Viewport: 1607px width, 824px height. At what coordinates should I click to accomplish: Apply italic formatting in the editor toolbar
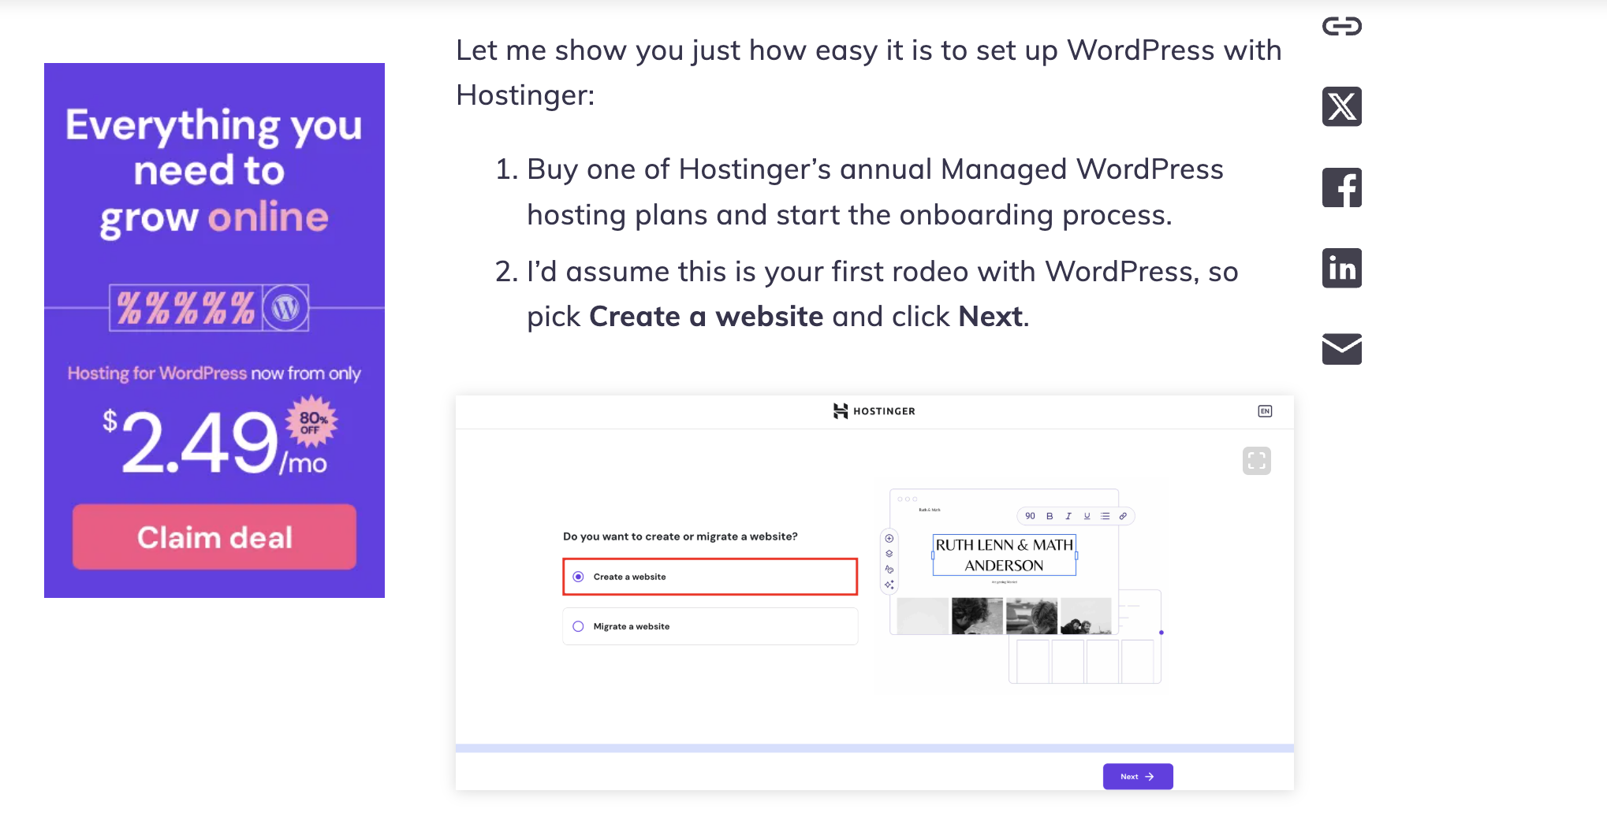click(x=1068, y=516)
